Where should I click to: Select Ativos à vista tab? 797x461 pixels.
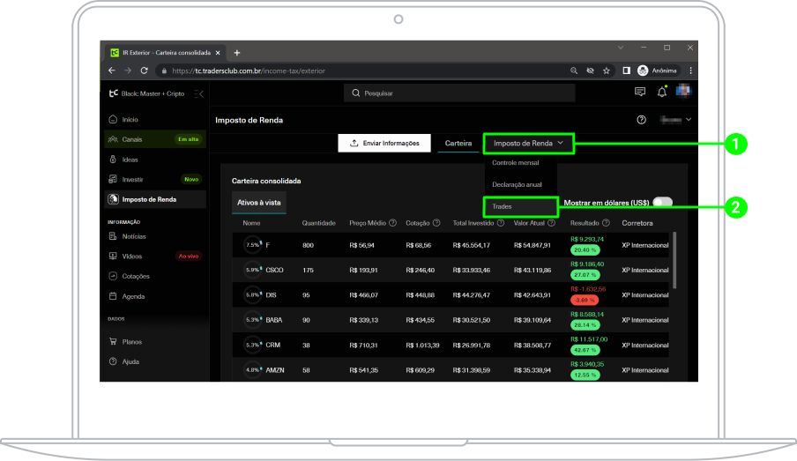point(258,202)
